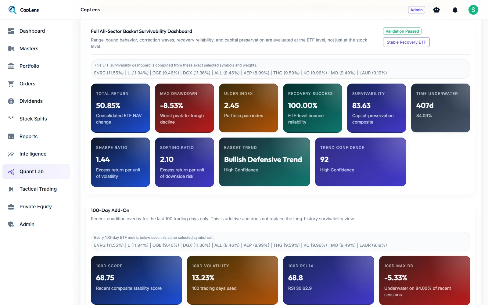The height and width of the screenshot is (305, 488).
Task: Click the Masters building icon
Action: point(11,48)
